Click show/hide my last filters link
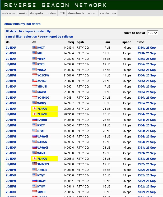The image size is (163, 197). pyautogui.click(x=22, y=24)
